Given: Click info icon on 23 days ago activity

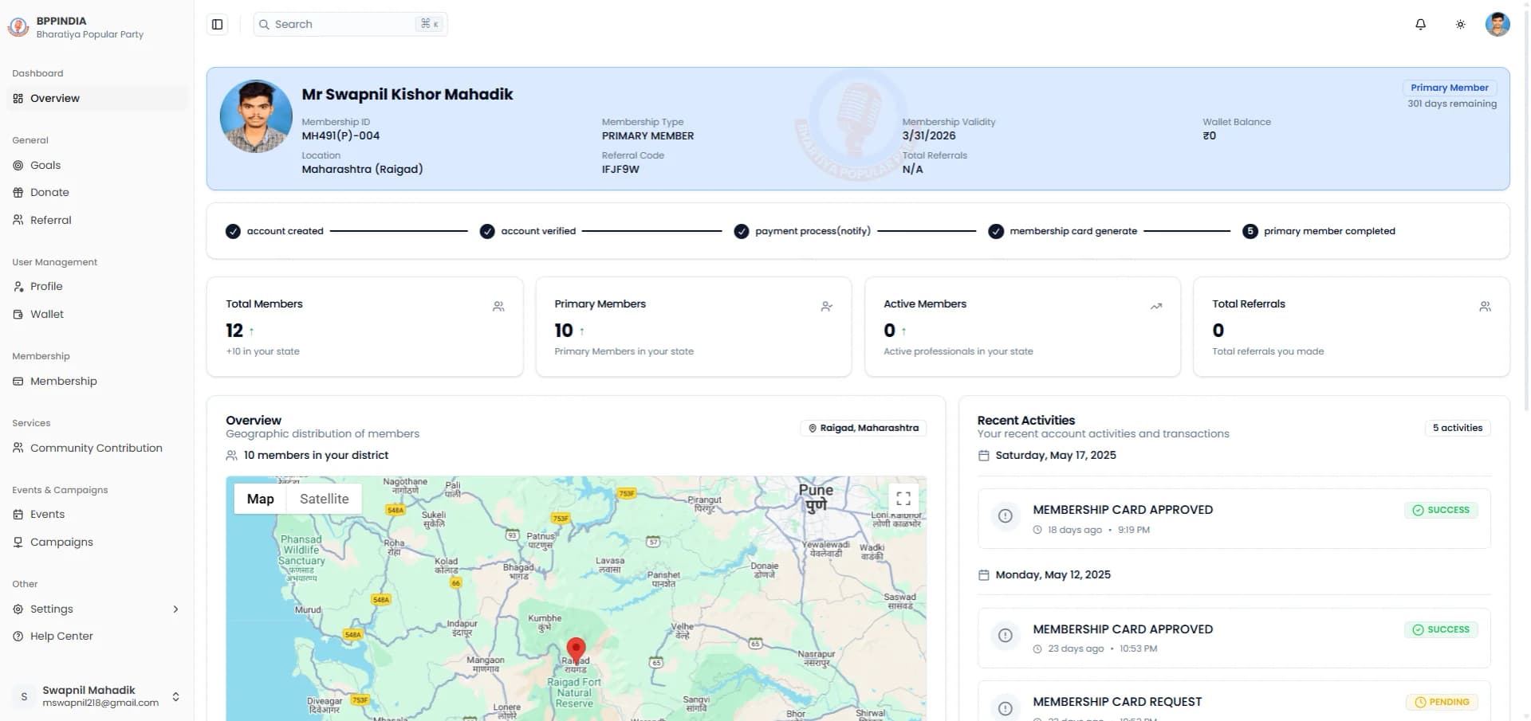Looking at the screenshot, I should [x=1006, y=636].
